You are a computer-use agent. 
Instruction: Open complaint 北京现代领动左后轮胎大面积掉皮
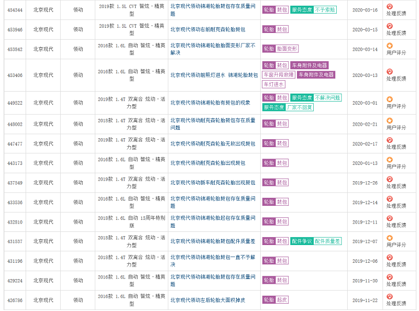207,300
